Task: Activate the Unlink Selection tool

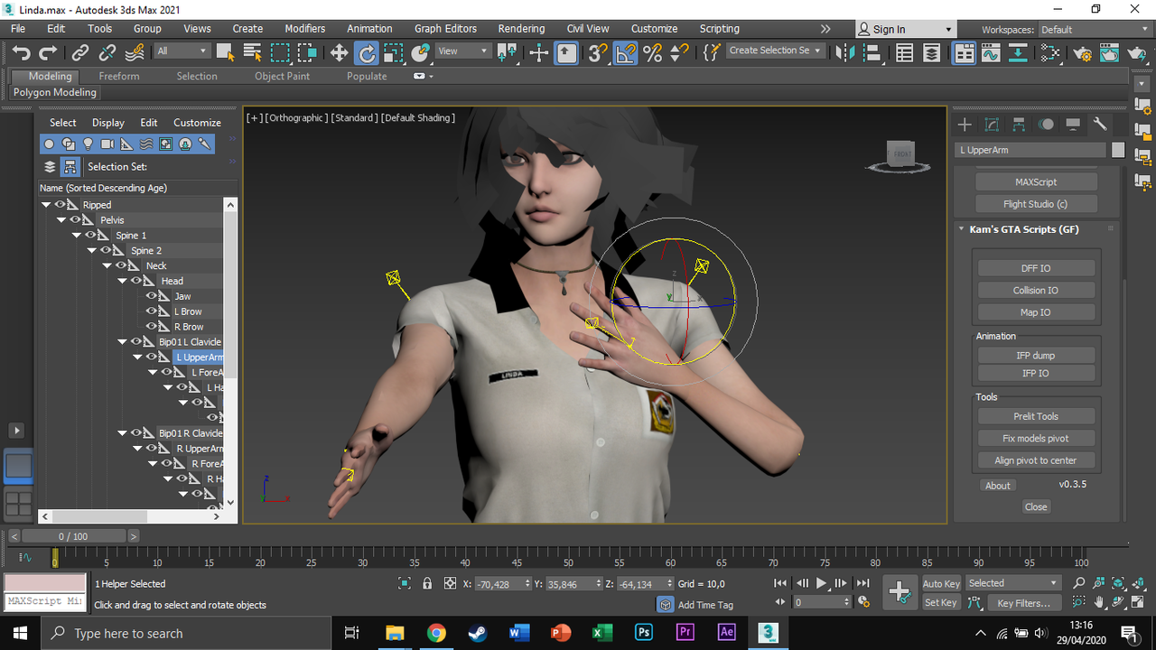Action: [107, 52]
